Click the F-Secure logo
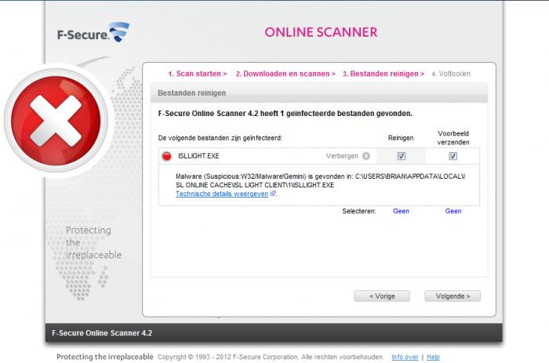 pyautogui.click(x=93, y=32)
